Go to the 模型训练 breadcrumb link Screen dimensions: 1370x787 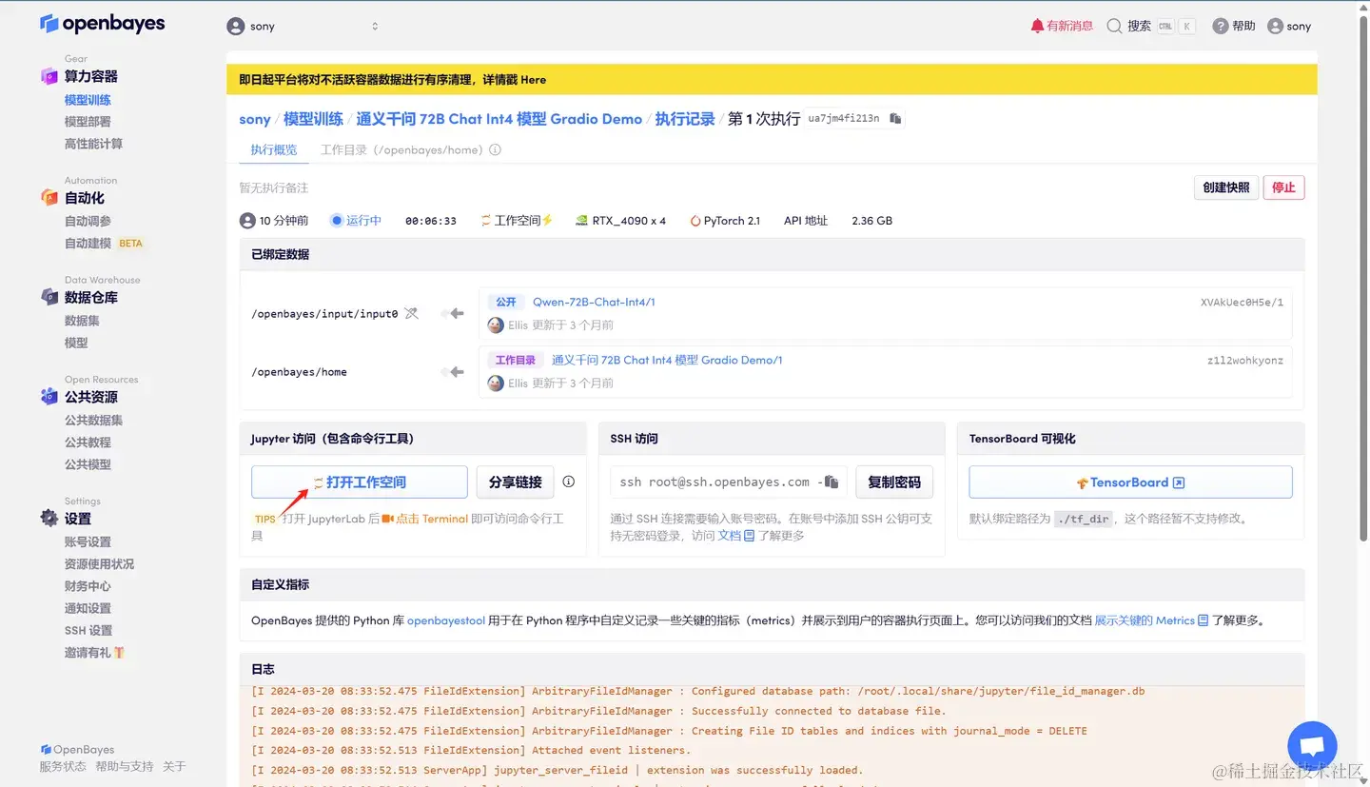point(313,119)
